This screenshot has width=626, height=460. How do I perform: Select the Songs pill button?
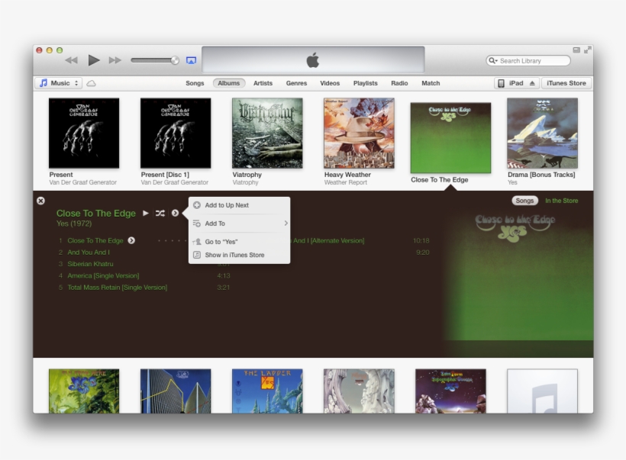click(524, 201)
